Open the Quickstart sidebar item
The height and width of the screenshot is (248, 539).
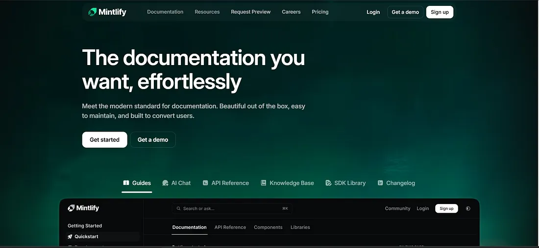pos(102,236)
